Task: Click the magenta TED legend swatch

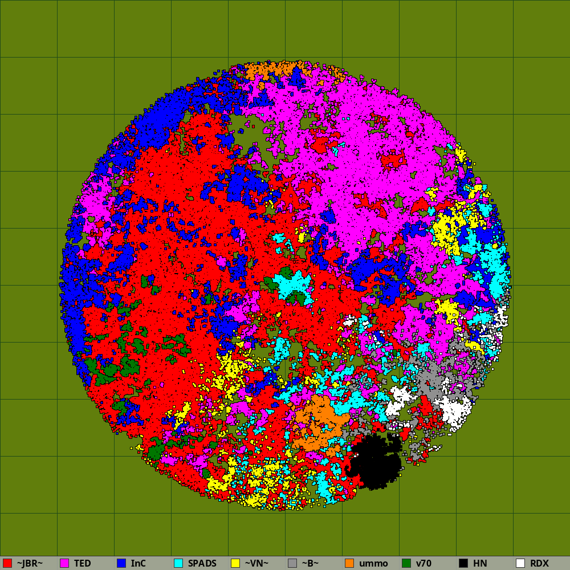Action: click(64, 563)
